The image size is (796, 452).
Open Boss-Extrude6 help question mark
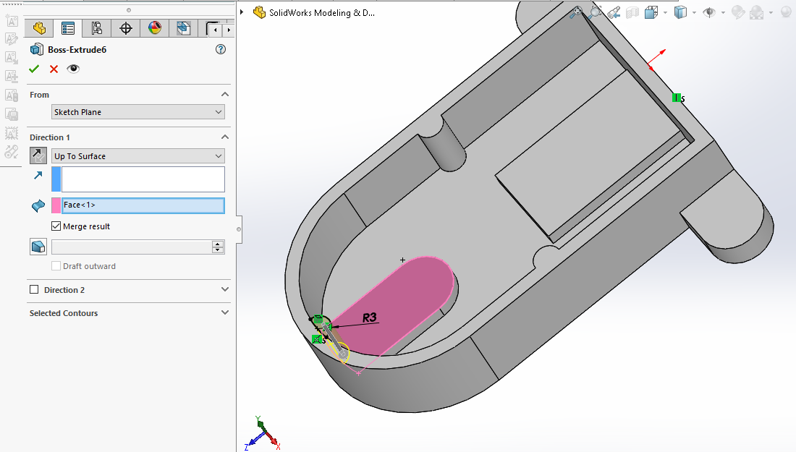coord(221,50)
